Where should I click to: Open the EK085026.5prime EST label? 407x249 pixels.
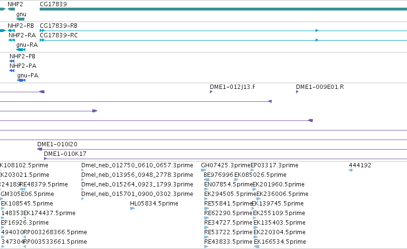point(260,175)
